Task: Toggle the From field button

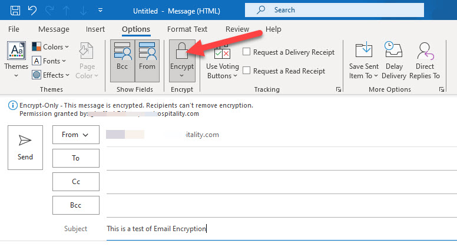Action: pyautogui.click(x=147, y=60)
